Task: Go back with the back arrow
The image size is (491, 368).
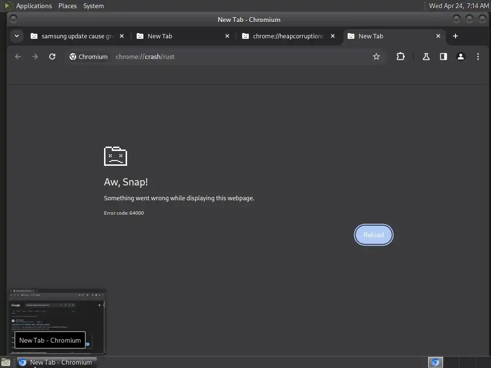Action: coord(18,57)
